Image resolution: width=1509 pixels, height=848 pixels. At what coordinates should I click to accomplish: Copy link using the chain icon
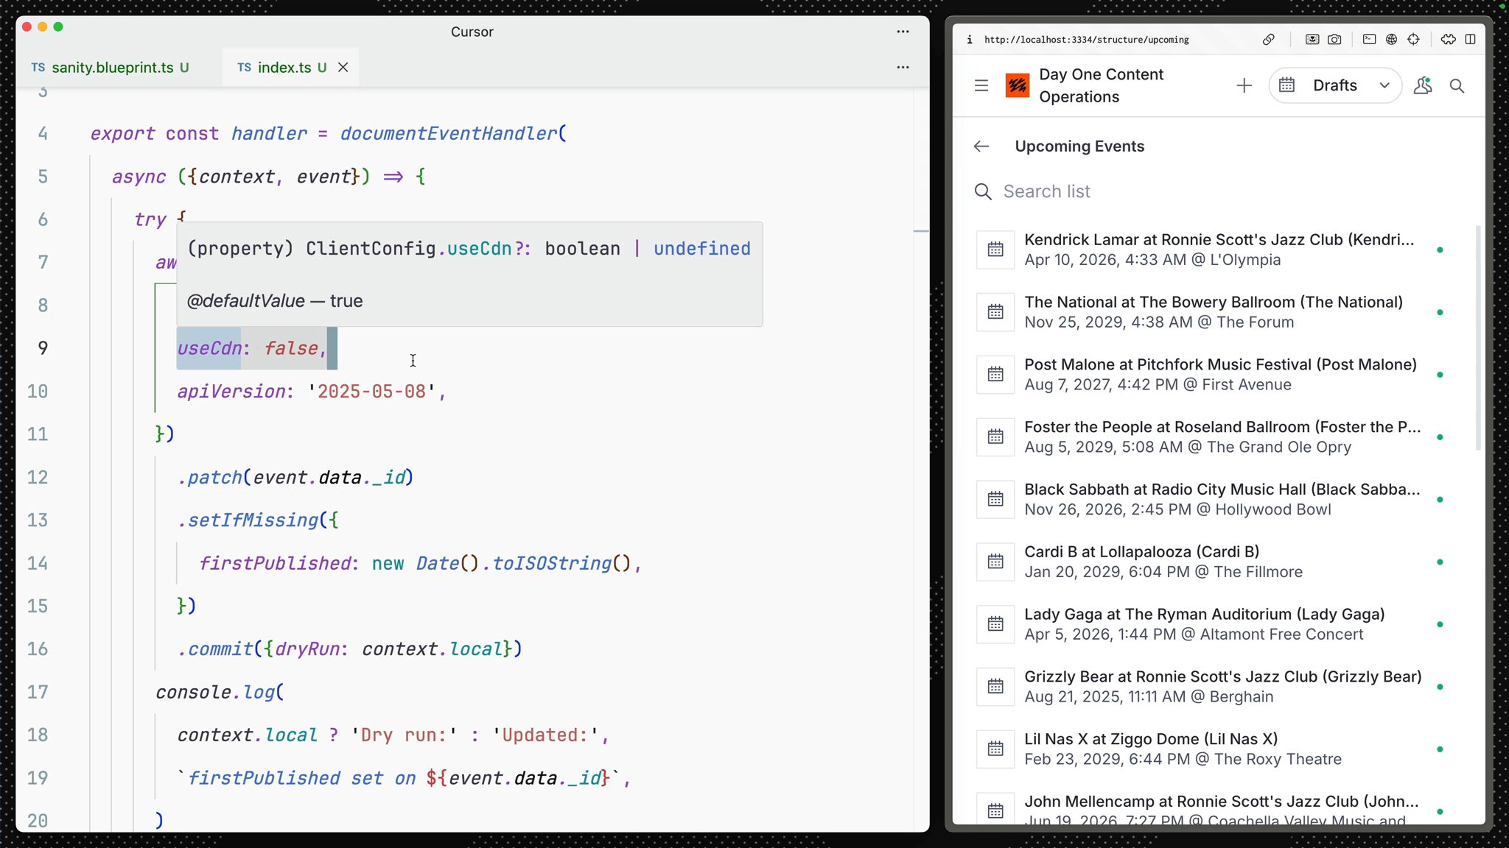[x=1268, y=40]
